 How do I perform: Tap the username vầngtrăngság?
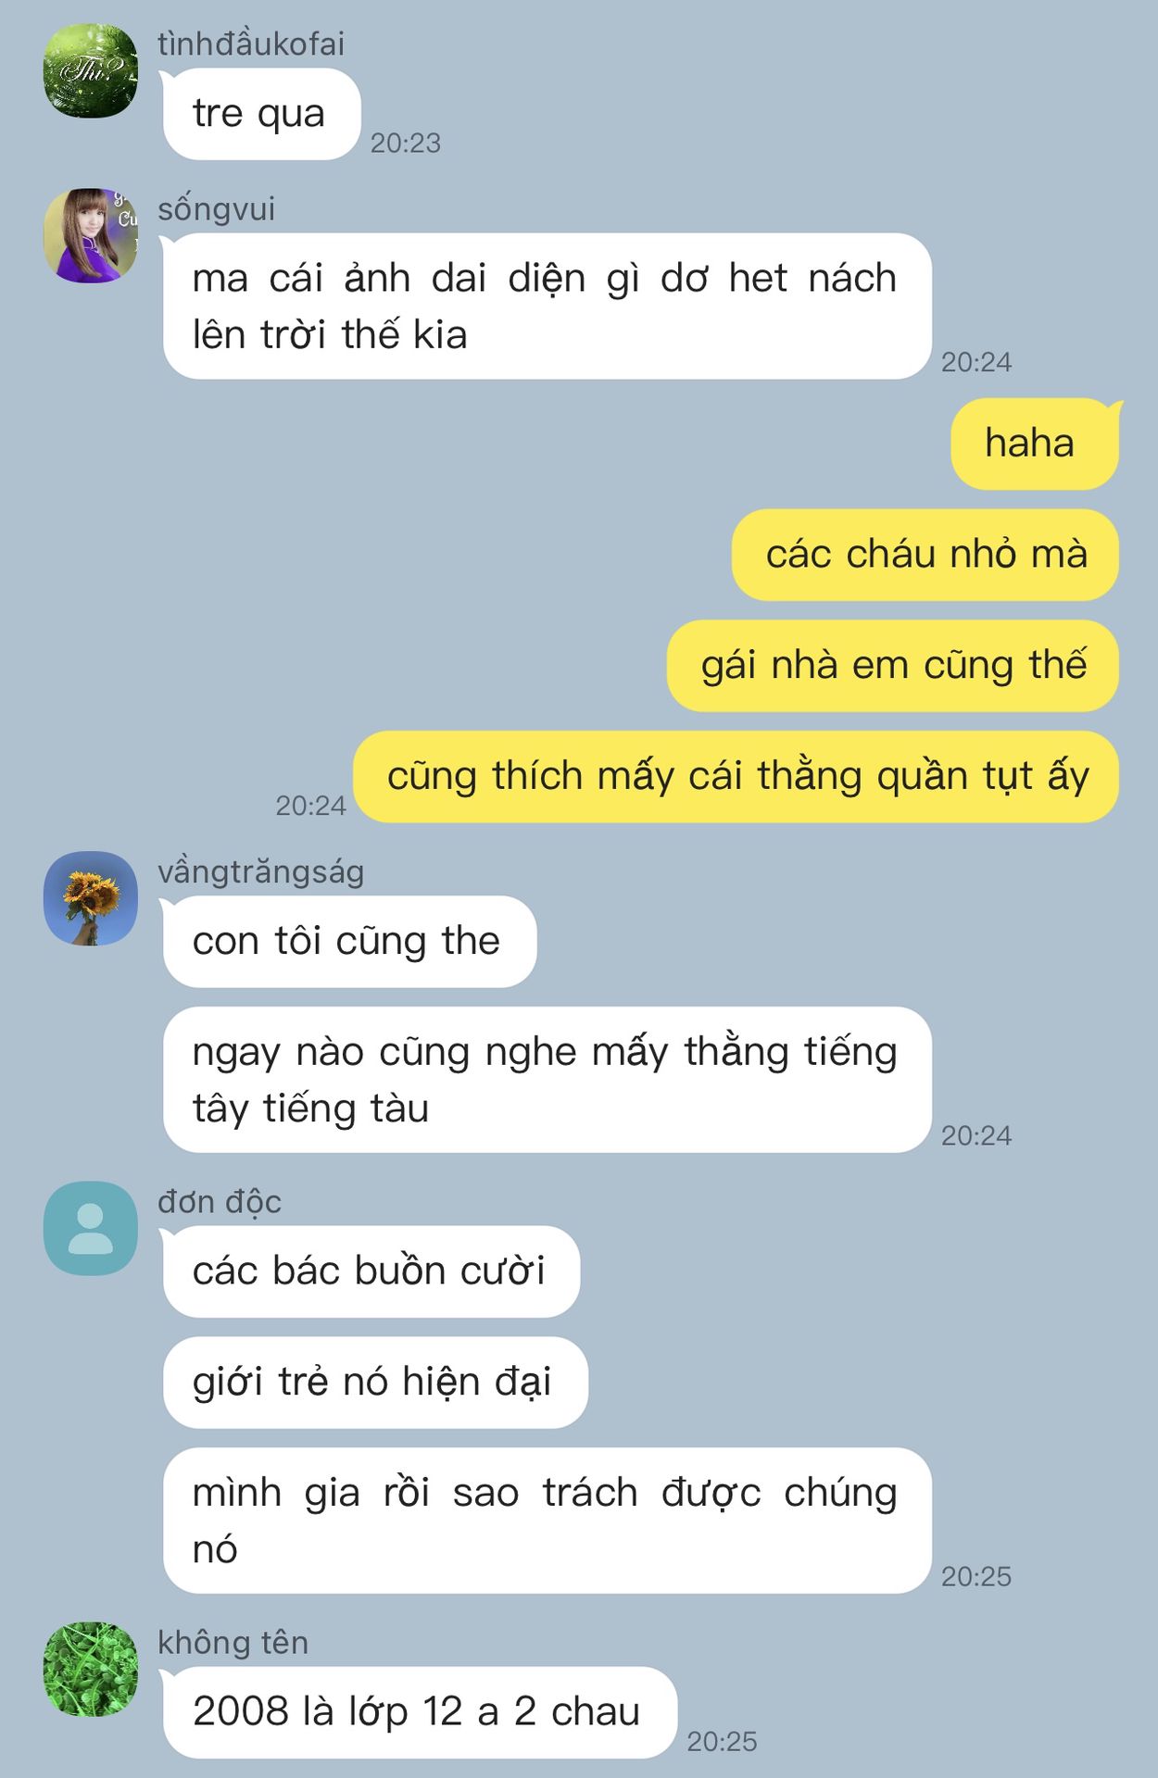(261, 872)
